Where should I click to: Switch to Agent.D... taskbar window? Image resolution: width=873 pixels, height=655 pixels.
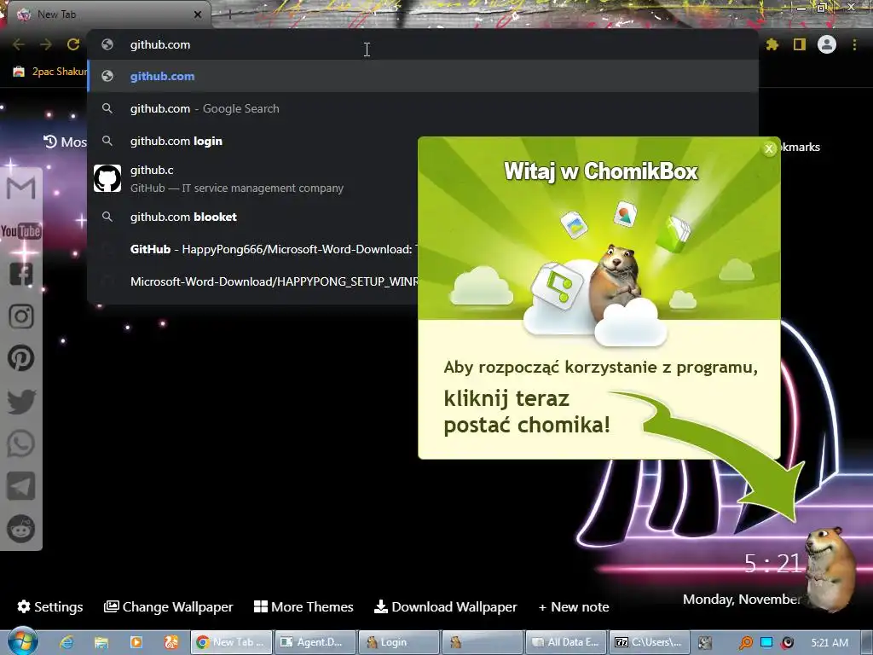(x=315, y=642)
